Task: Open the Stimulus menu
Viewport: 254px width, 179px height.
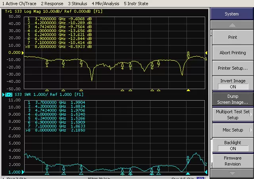Action: [78, 4]
